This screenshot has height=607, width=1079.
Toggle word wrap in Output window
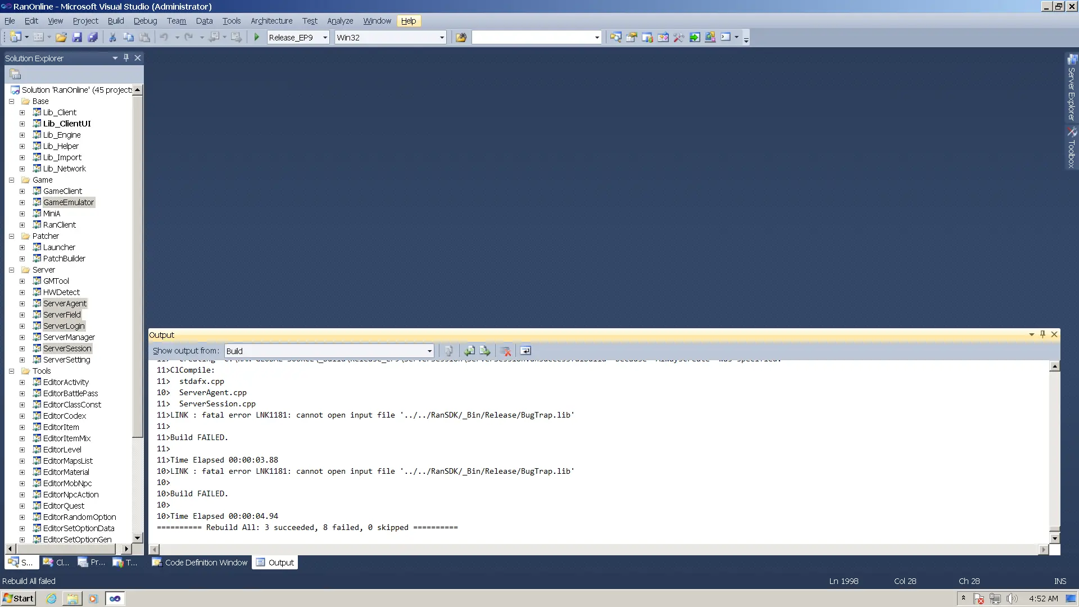point(525,351)
